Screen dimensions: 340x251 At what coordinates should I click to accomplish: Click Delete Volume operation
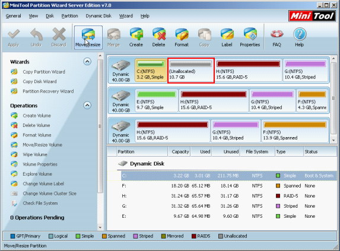coord(36,125)
